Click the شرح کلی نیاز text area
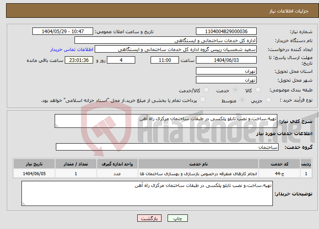 [166, 121]
